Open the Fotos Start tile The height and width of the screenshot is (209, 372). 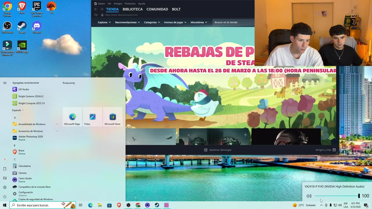pos(92,117)
